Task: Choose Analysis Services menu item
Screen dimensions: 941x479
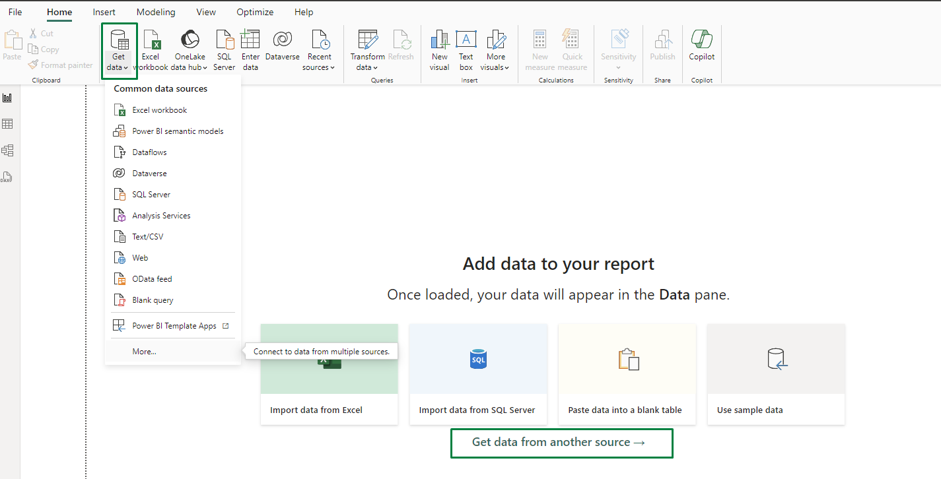Action: tap(173, 216)
